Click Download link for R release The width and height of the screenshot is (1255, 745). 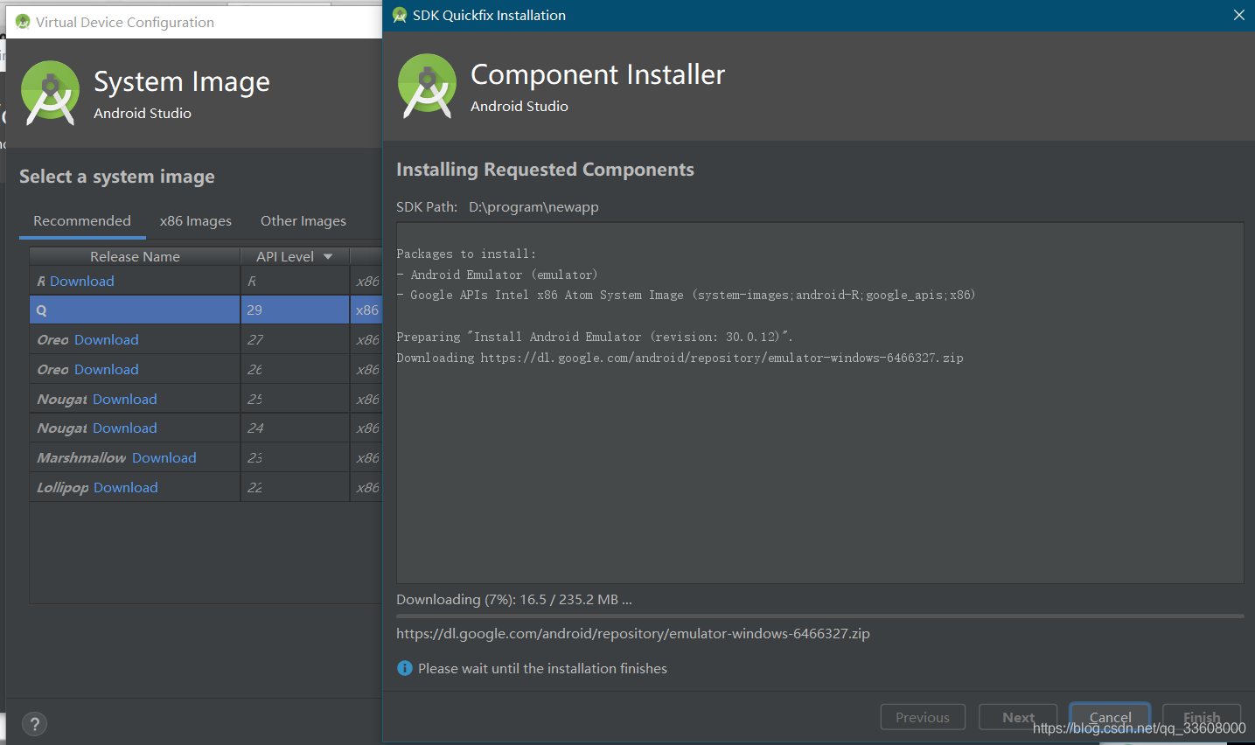[82, 281]
